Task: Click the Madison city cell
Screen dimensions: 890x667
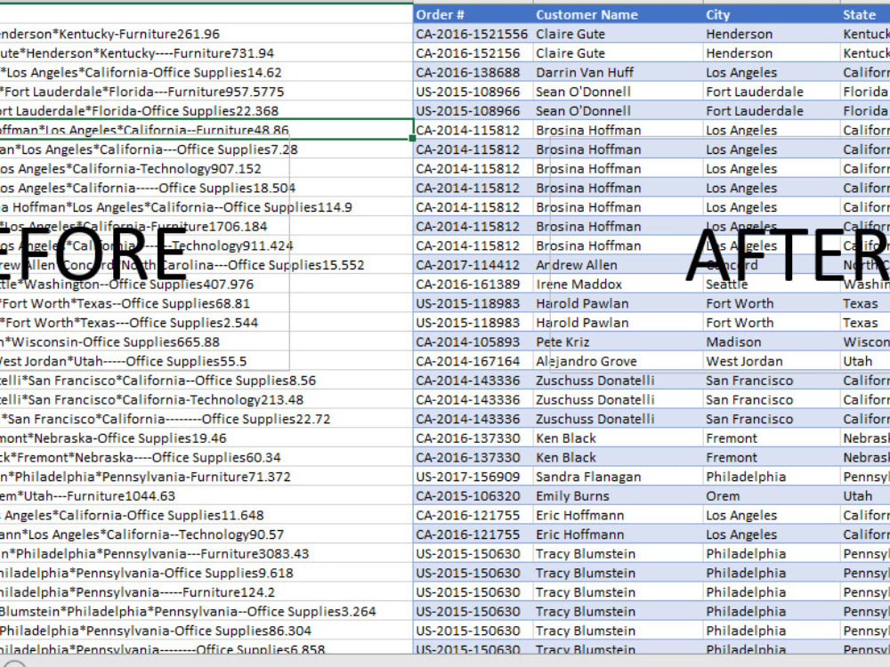Action: tap(772, 342)
